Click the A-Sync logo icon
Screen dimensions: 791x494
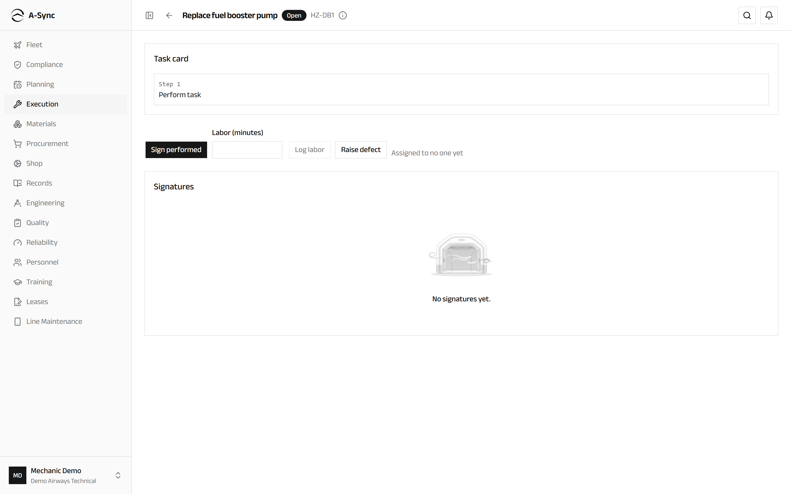[18, 15]
